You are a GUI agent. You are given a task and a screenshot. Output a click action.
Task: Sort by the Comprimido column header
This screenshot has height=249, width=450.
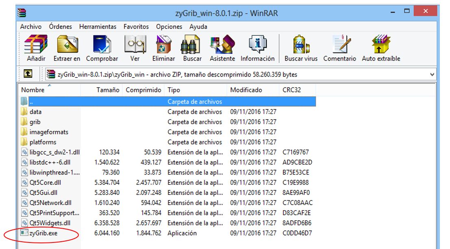click(x=143, y=90)
